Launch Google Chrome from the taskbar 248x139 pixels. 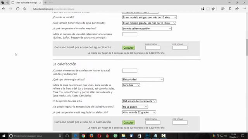(84, 136)
